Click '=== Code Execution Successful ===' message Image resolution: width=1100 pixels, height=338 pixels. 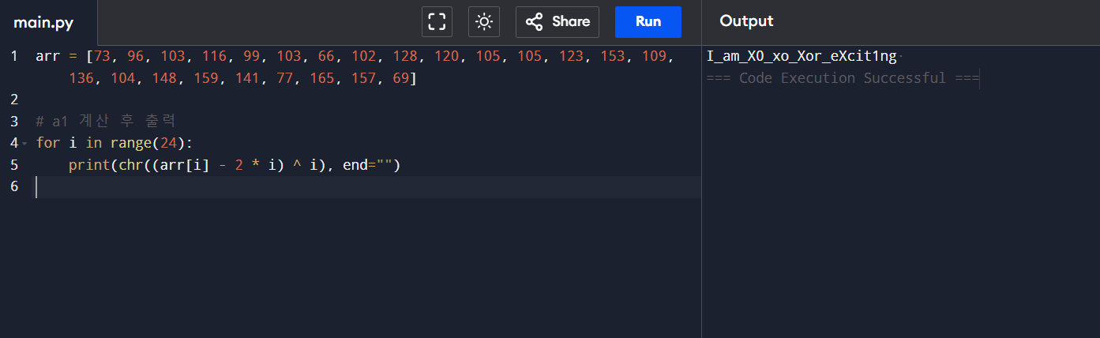[x=843, y=78]
